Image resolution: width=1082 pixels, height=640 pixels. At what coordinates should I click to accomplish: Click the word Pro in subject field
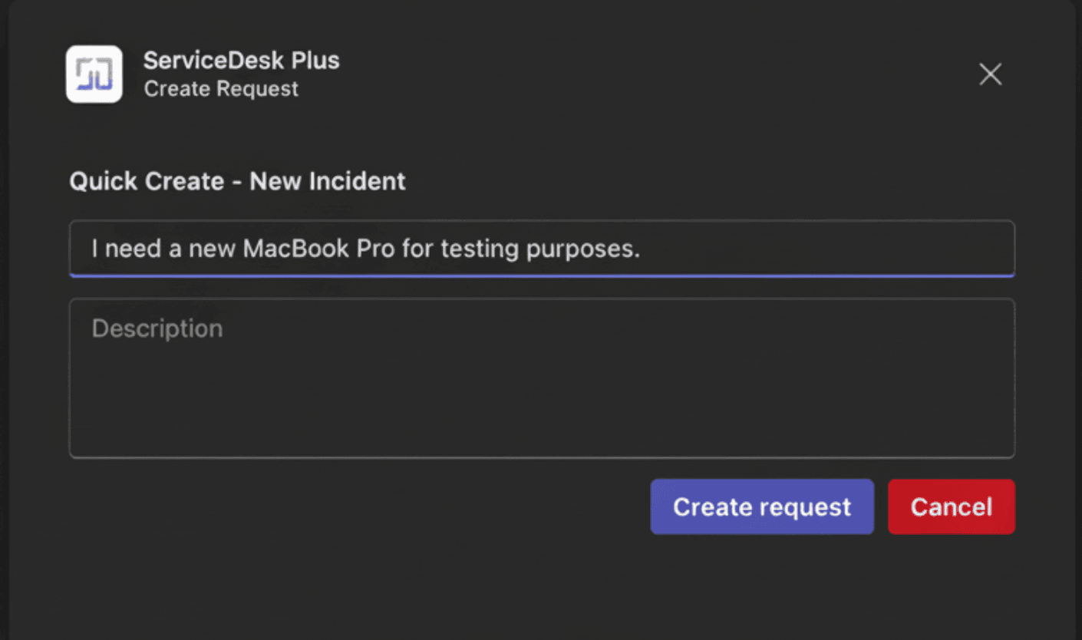[x=375, y=249]
